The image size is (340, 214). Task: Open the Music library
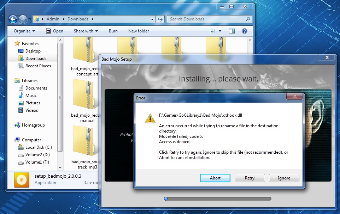(x=31, y=96)
